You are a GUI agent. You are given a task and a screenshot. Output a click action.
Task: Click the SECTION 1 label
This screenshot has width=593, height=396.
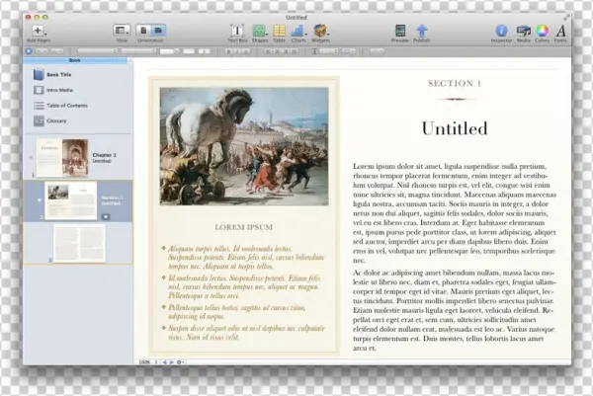tap(455, 84)
